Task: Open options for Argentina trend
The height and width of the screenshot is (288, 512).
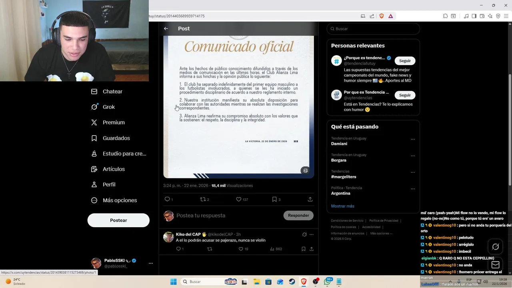Action: 413,189
